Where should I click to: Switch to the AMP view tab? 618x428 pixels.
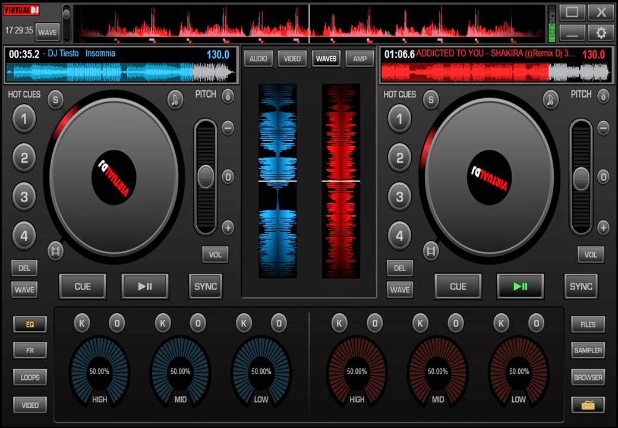coord(359,59)
